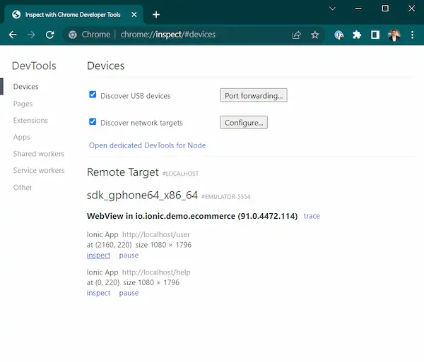Inspect the localhost/user Ionic App
The image size is (424, 362).
point(98,255)
